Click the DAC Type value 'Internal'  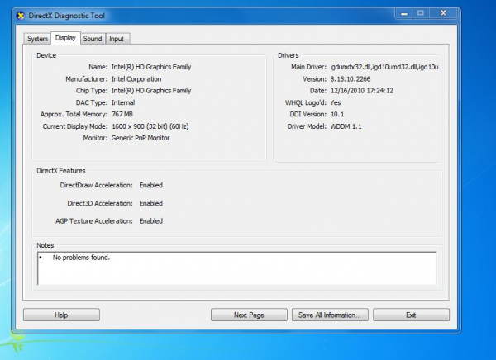123,102
